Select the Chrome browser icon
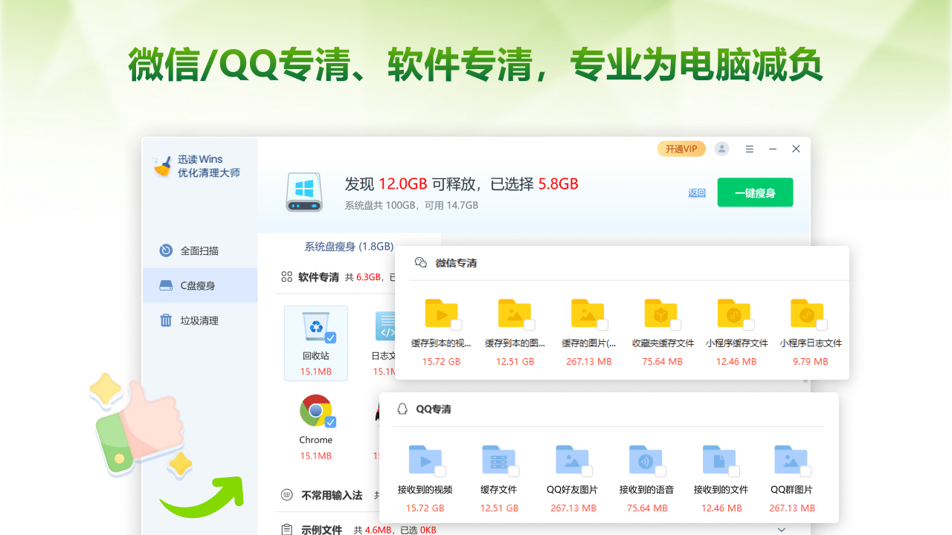The height and width of the screenshot is (535, 952). pos(316,410)
